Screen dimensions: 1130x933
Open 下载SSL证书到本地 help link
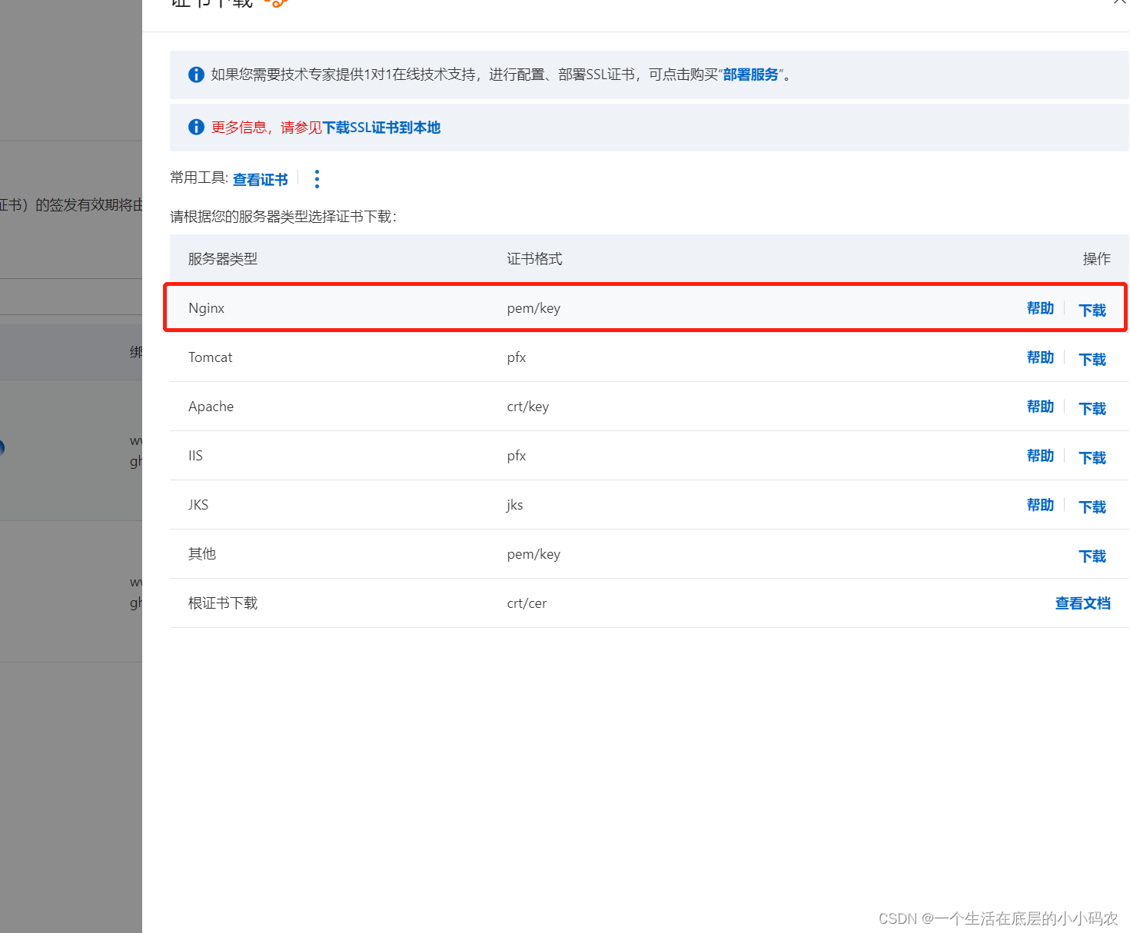[381, 128]
